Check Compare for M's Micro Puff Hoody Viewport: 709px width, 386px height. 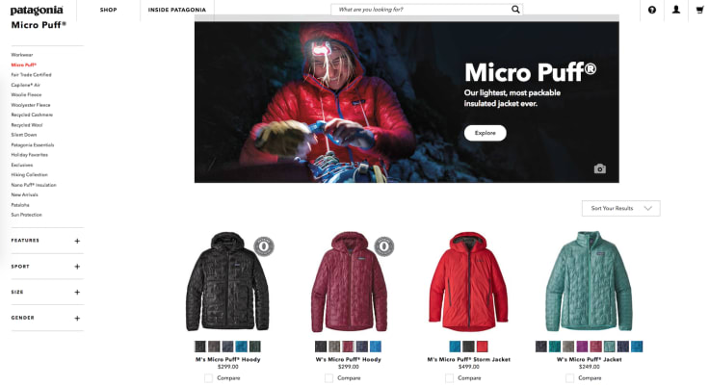pyautogui.click(x=208, y=378)
